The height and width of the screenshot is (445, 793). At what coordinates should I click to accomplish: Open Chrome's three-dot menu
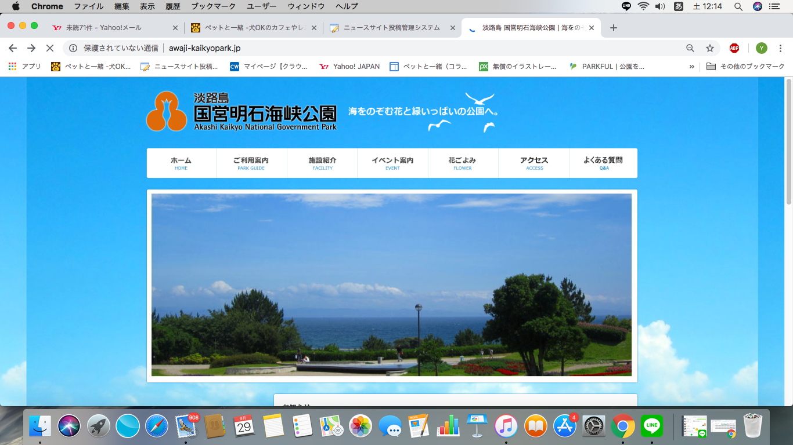(780, 48)
